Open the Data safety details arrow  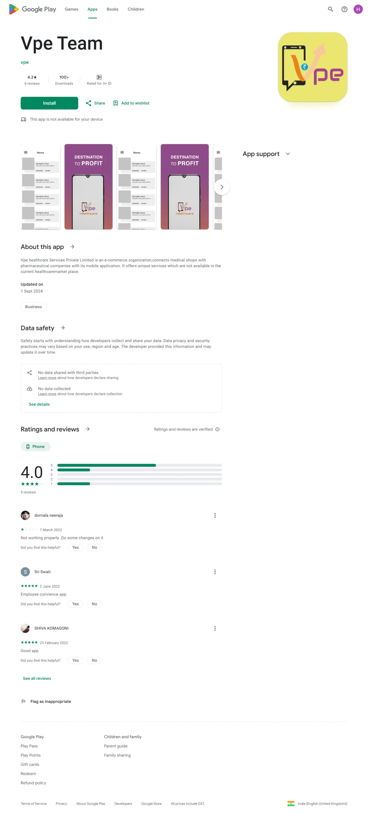63,327
